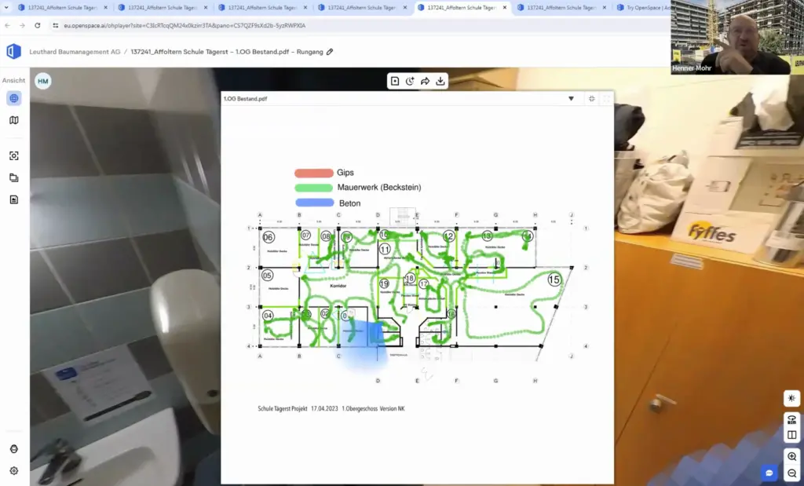The height and width of the screenshot is (486, 804).
Task: Toggle the 360 rotation view mode
Action: (x=791, y=418)
